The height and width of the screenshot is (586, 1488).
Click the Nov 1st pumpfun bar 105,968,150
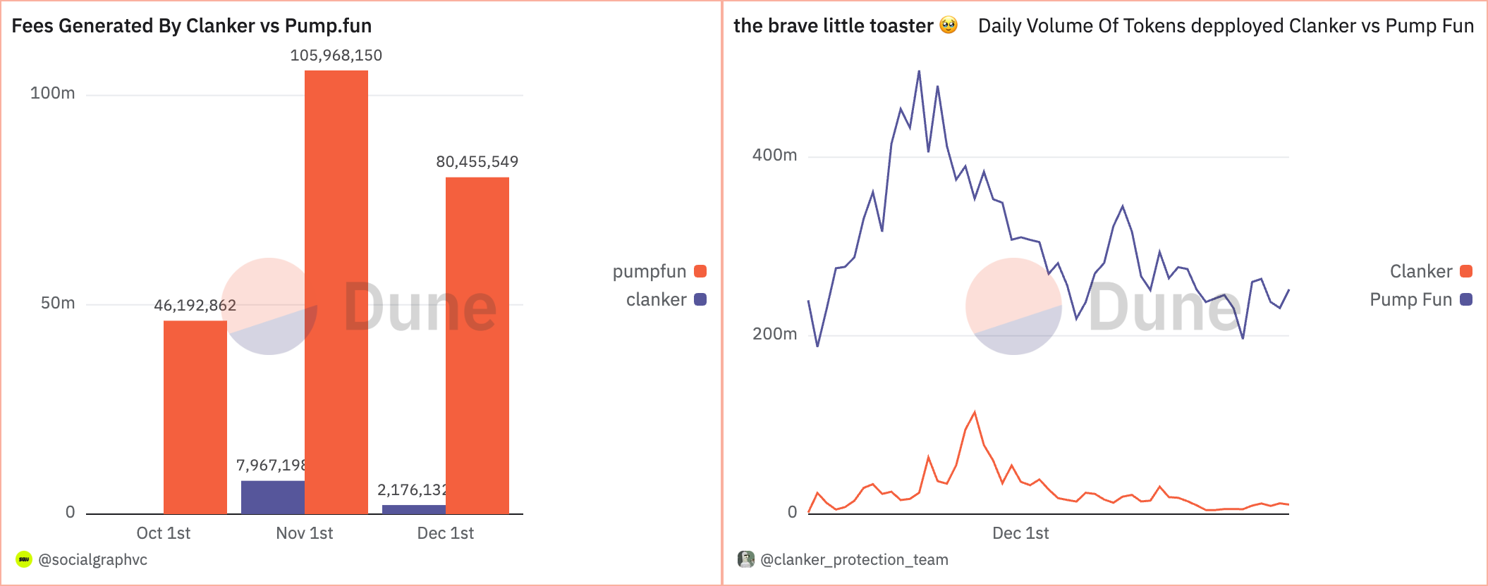[336, 292]
